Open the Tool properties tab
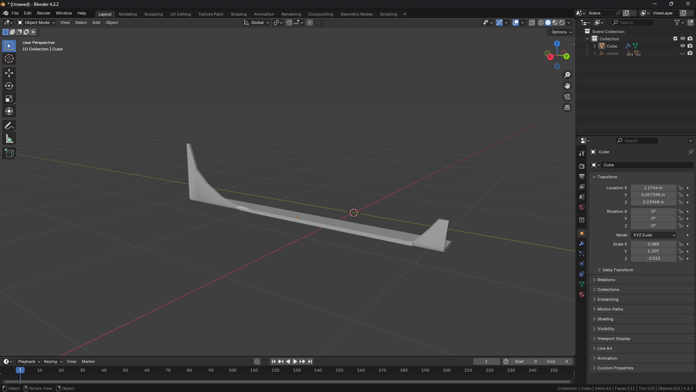The width and height of the screenshot is (696, 392). coord(582,153)
